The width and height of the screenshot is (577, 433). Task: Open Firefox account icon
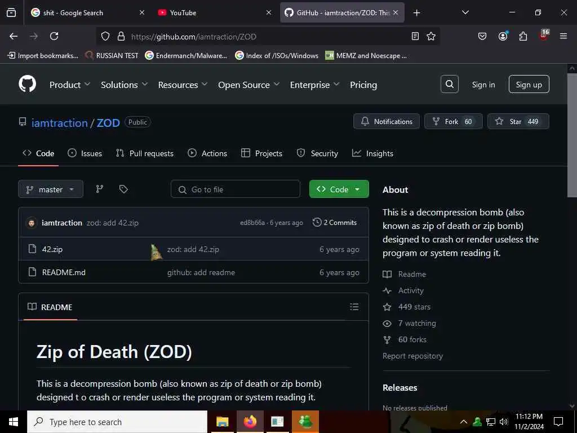click(x=503, y=36)
